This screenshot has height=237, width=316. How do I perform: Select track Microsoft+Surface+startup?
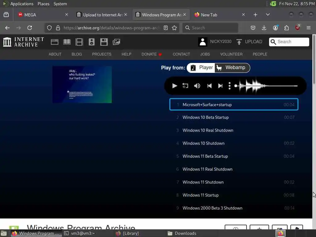click(234, 104)
